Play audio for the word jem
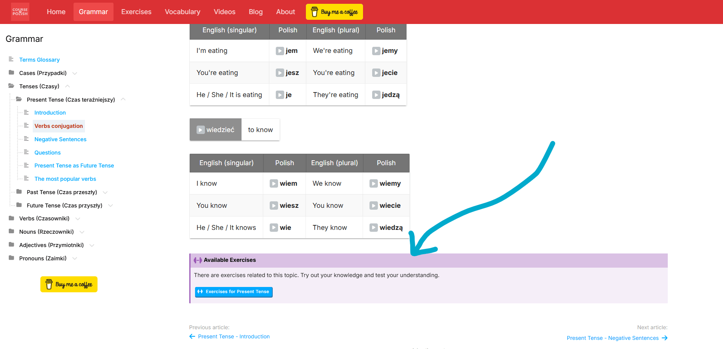This screenshot has height=349, width=723. tap(280, 51)
